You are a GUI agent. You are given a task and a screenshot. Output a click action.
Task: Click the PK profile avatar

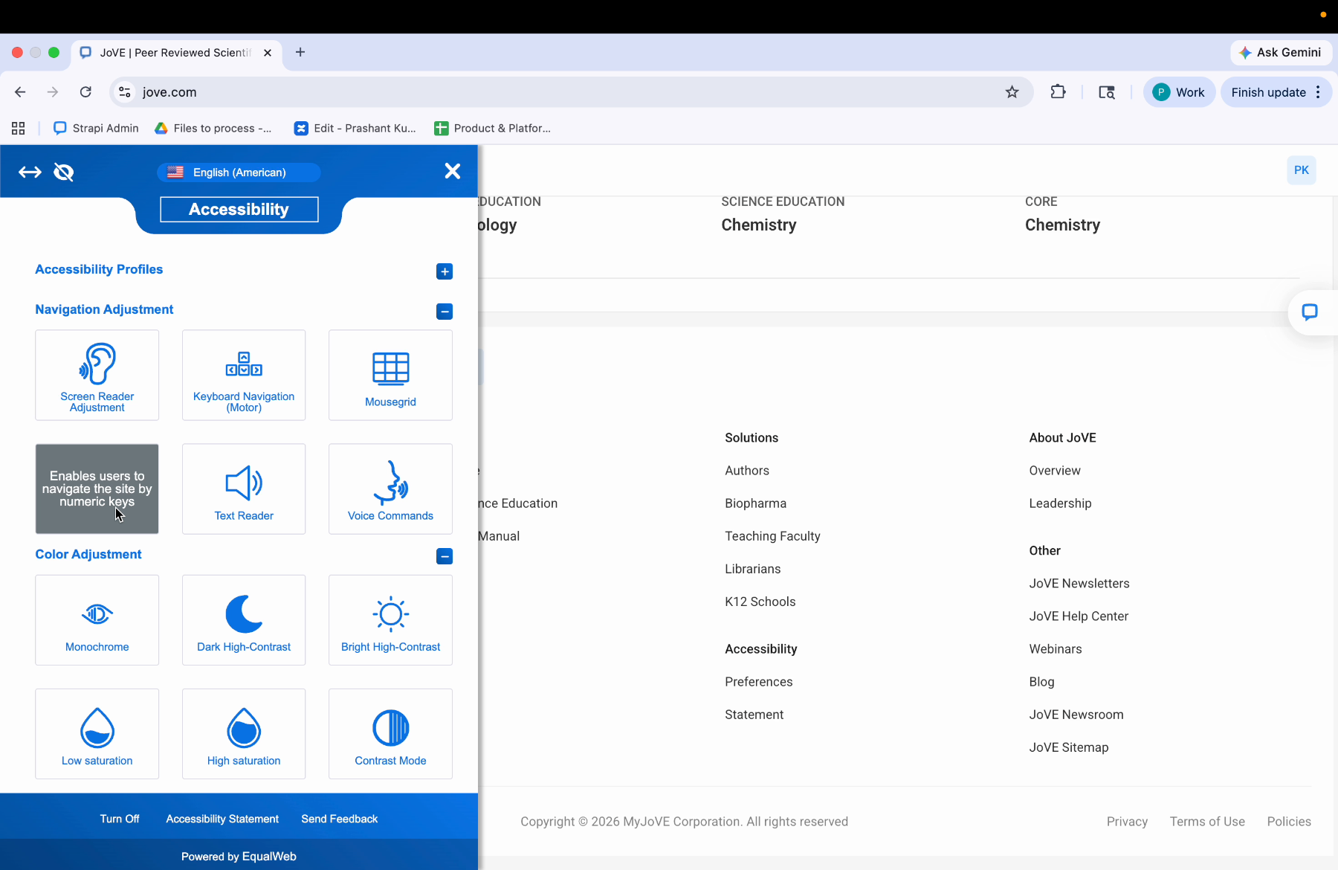(1302, 170)
